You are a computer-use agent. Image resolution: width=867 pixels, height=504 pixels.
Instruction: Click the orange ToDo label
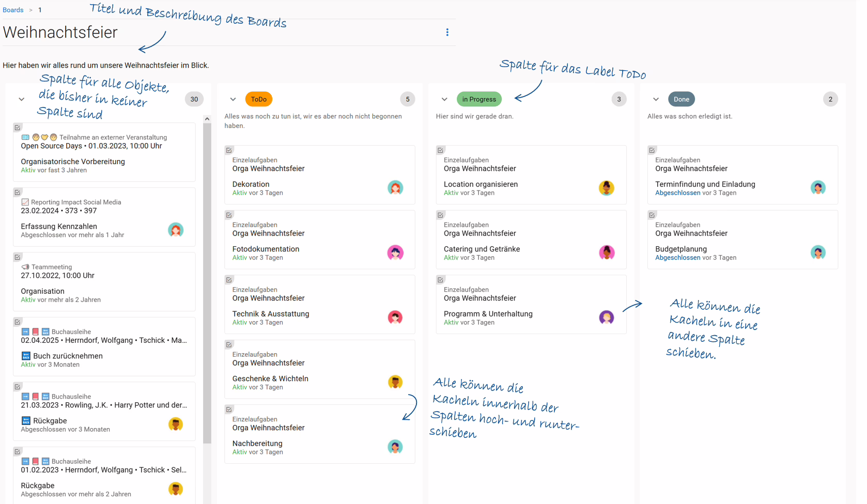tap(259, 99)
